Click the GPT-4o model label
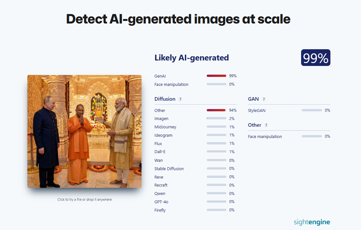 pos(161,202)
